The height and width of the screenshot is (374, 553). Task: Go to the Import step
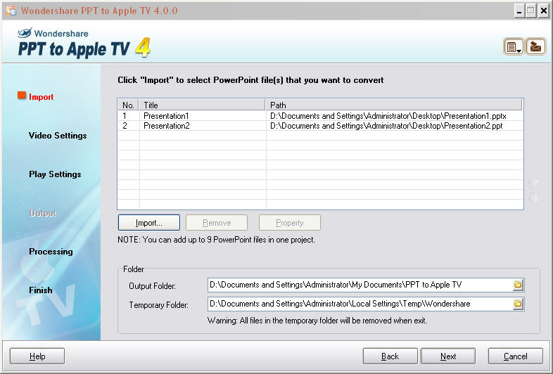pyautogui.click(x=41, y=97)
